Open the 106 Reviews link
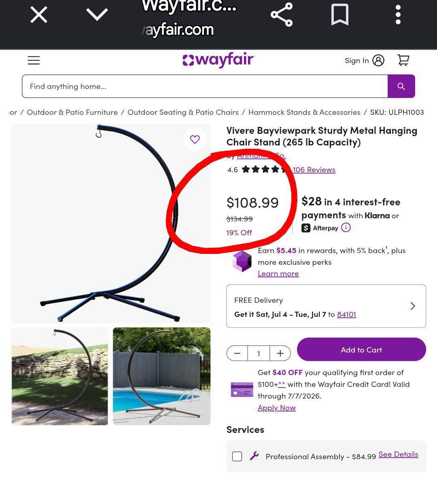437x479 pixels. click(x=314, y=169)
